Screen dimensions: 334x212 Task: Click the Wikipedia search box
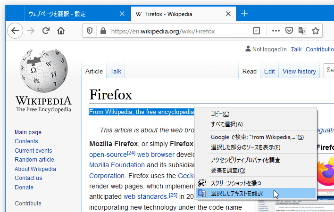(x=329, y=70)
